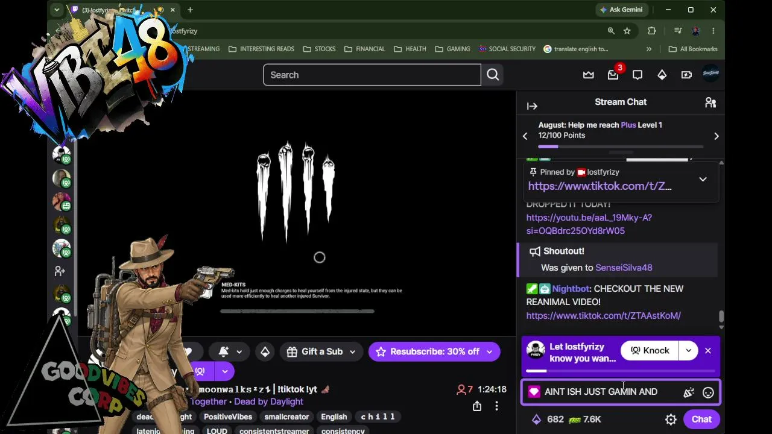Image resolution: width=772 pixels, height=434 pixels.
Task: Open the INTERESTING READS bookmark folder
Action: [x=261, y=49]
